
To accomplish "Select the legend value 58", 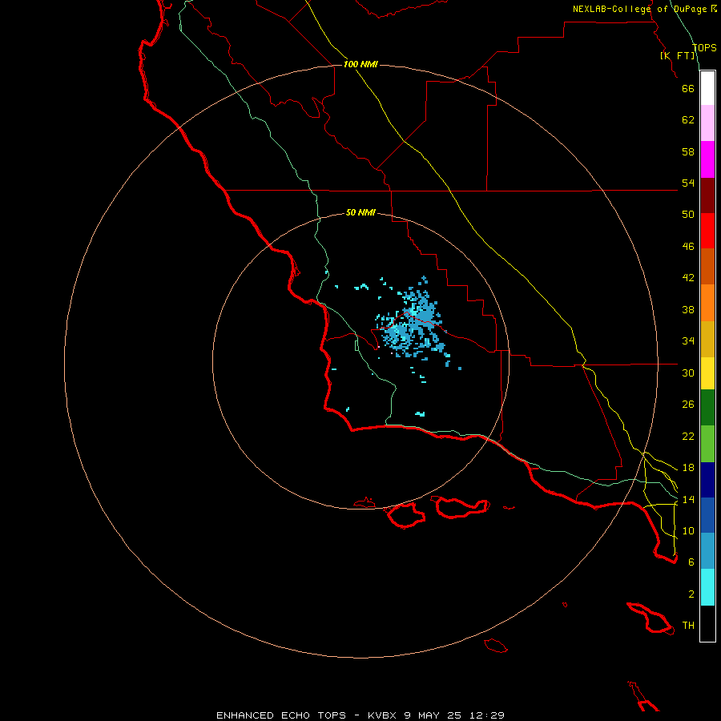I will [x=688, y=151].
